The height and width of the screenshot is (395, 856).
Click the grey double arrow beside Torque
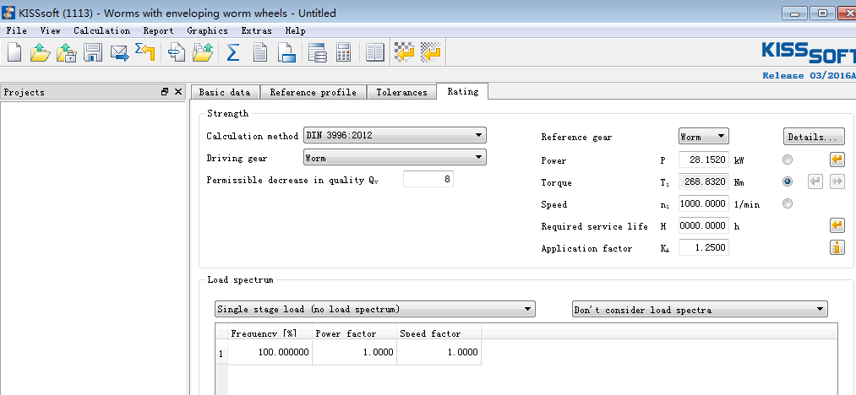click(837, 181)
